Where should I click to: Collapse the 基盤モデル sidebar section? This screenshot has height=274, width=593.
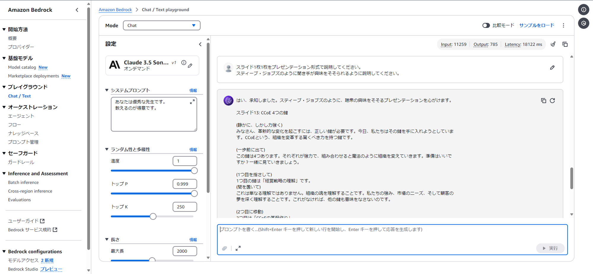(4, 58)
